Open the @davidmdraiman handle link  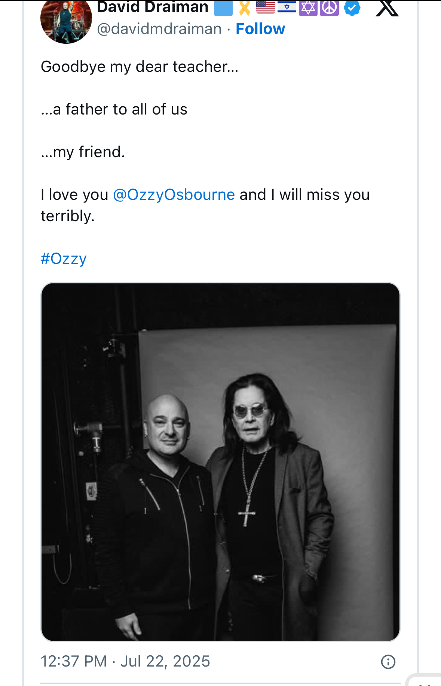pos(159,29)
